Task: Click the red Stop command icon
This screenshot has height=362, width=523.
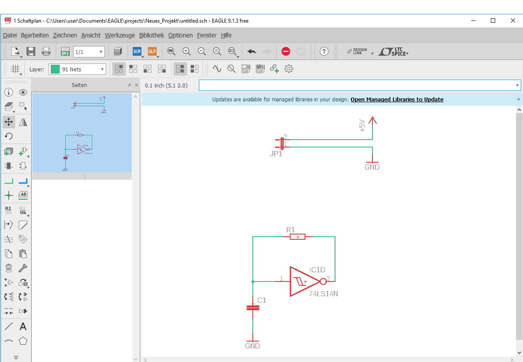Action: tap(286, 51)
